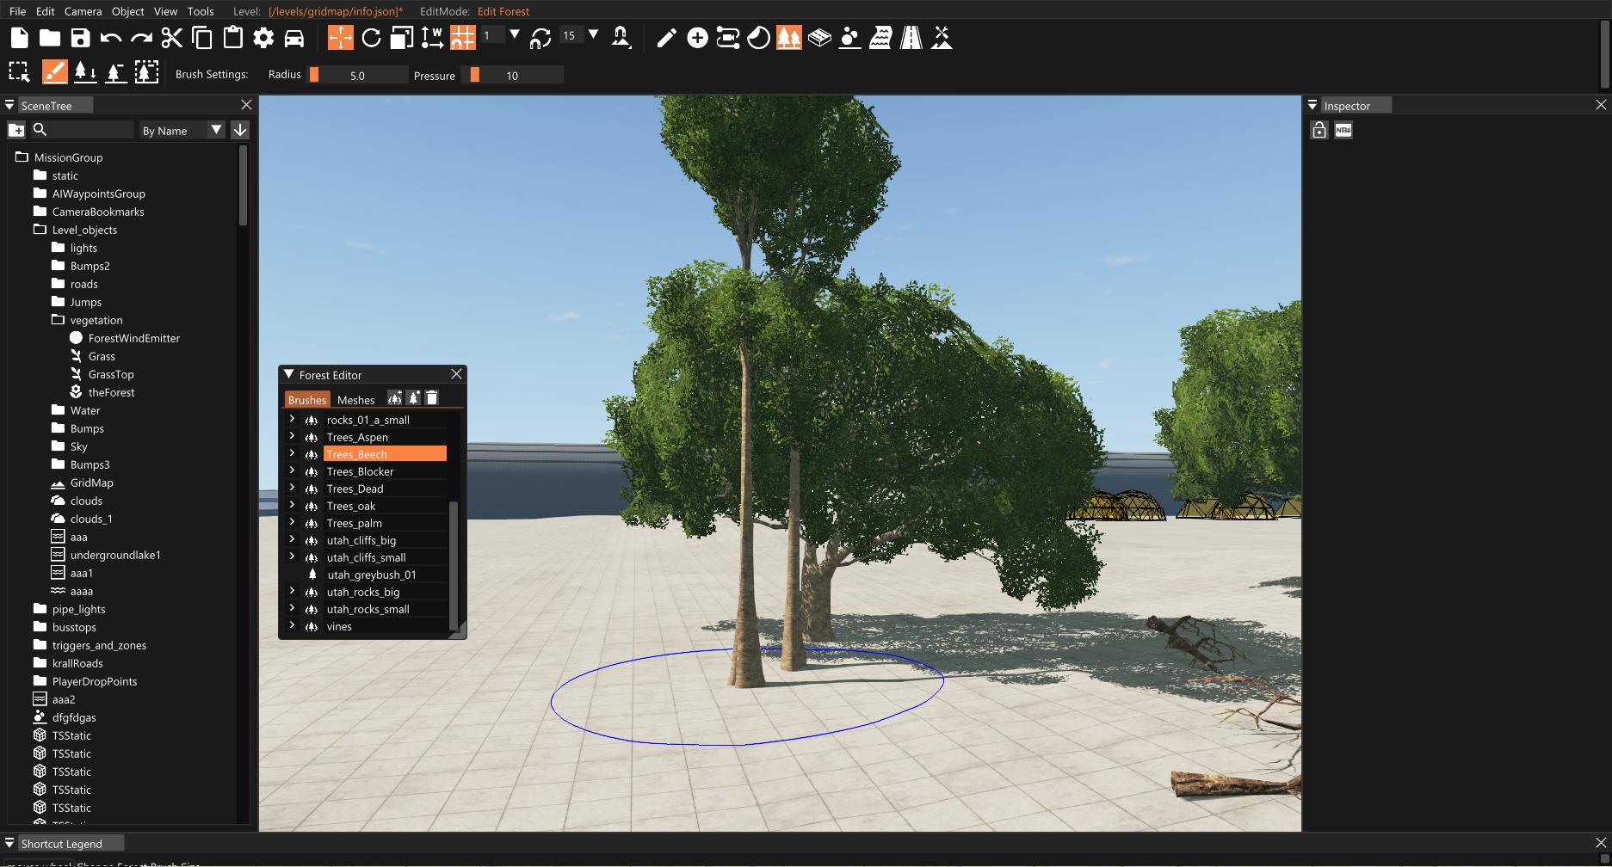Switch to the Meshes tab
Image resolution: width=1612 pixels, height=867 pixels.
click(x=355, y=400)
